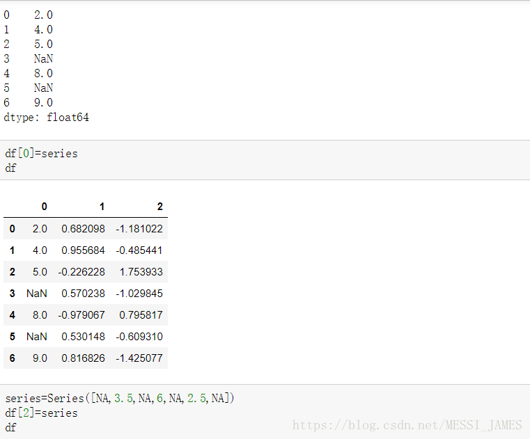Image resolution: width=530 pixels, height=439 pixels.
Task: Click cell value 1.753933
Action: [141, 272]
